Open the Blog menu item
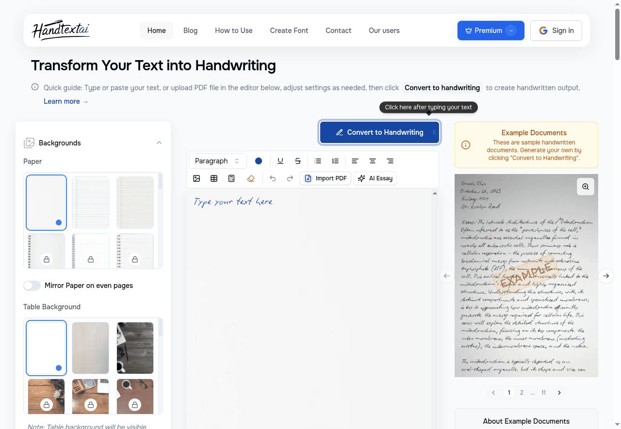 tap(190, 31)
